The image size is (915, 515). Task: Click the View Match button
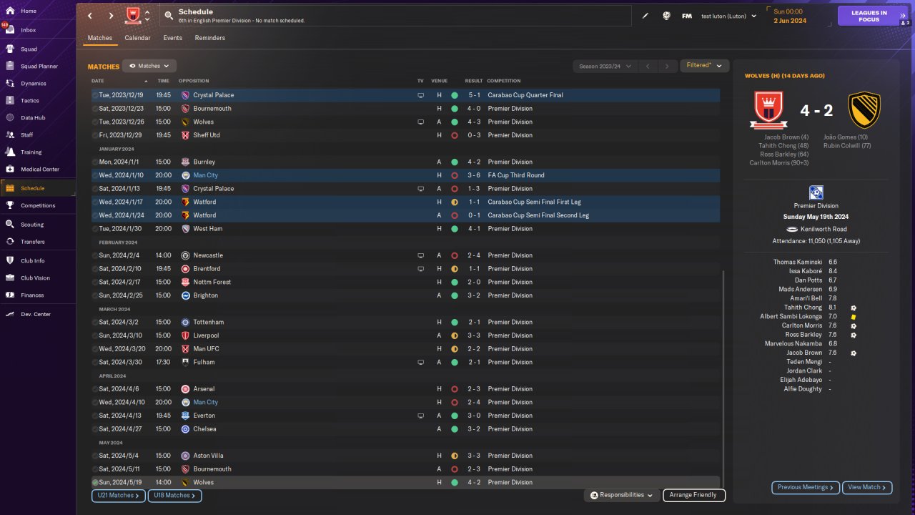[867, 487]
